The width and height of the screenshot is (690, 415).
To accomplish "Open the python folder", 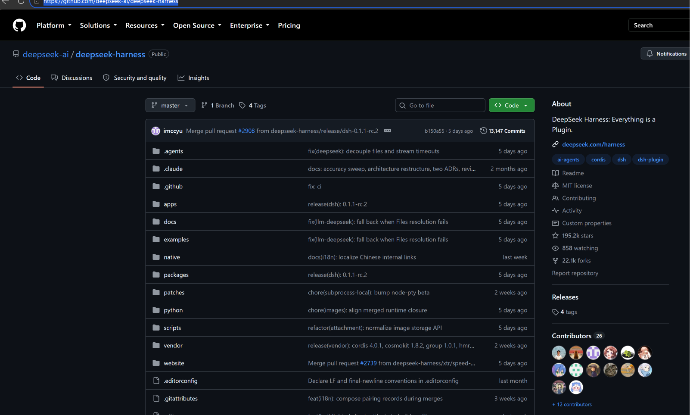I will click(x=173, y=310).
